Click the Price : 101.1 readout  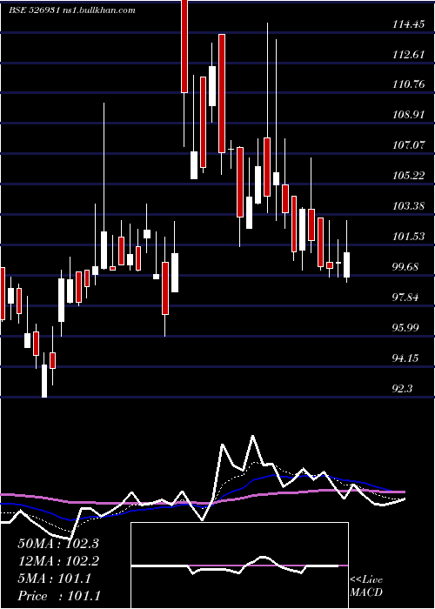tap(59, 596)
